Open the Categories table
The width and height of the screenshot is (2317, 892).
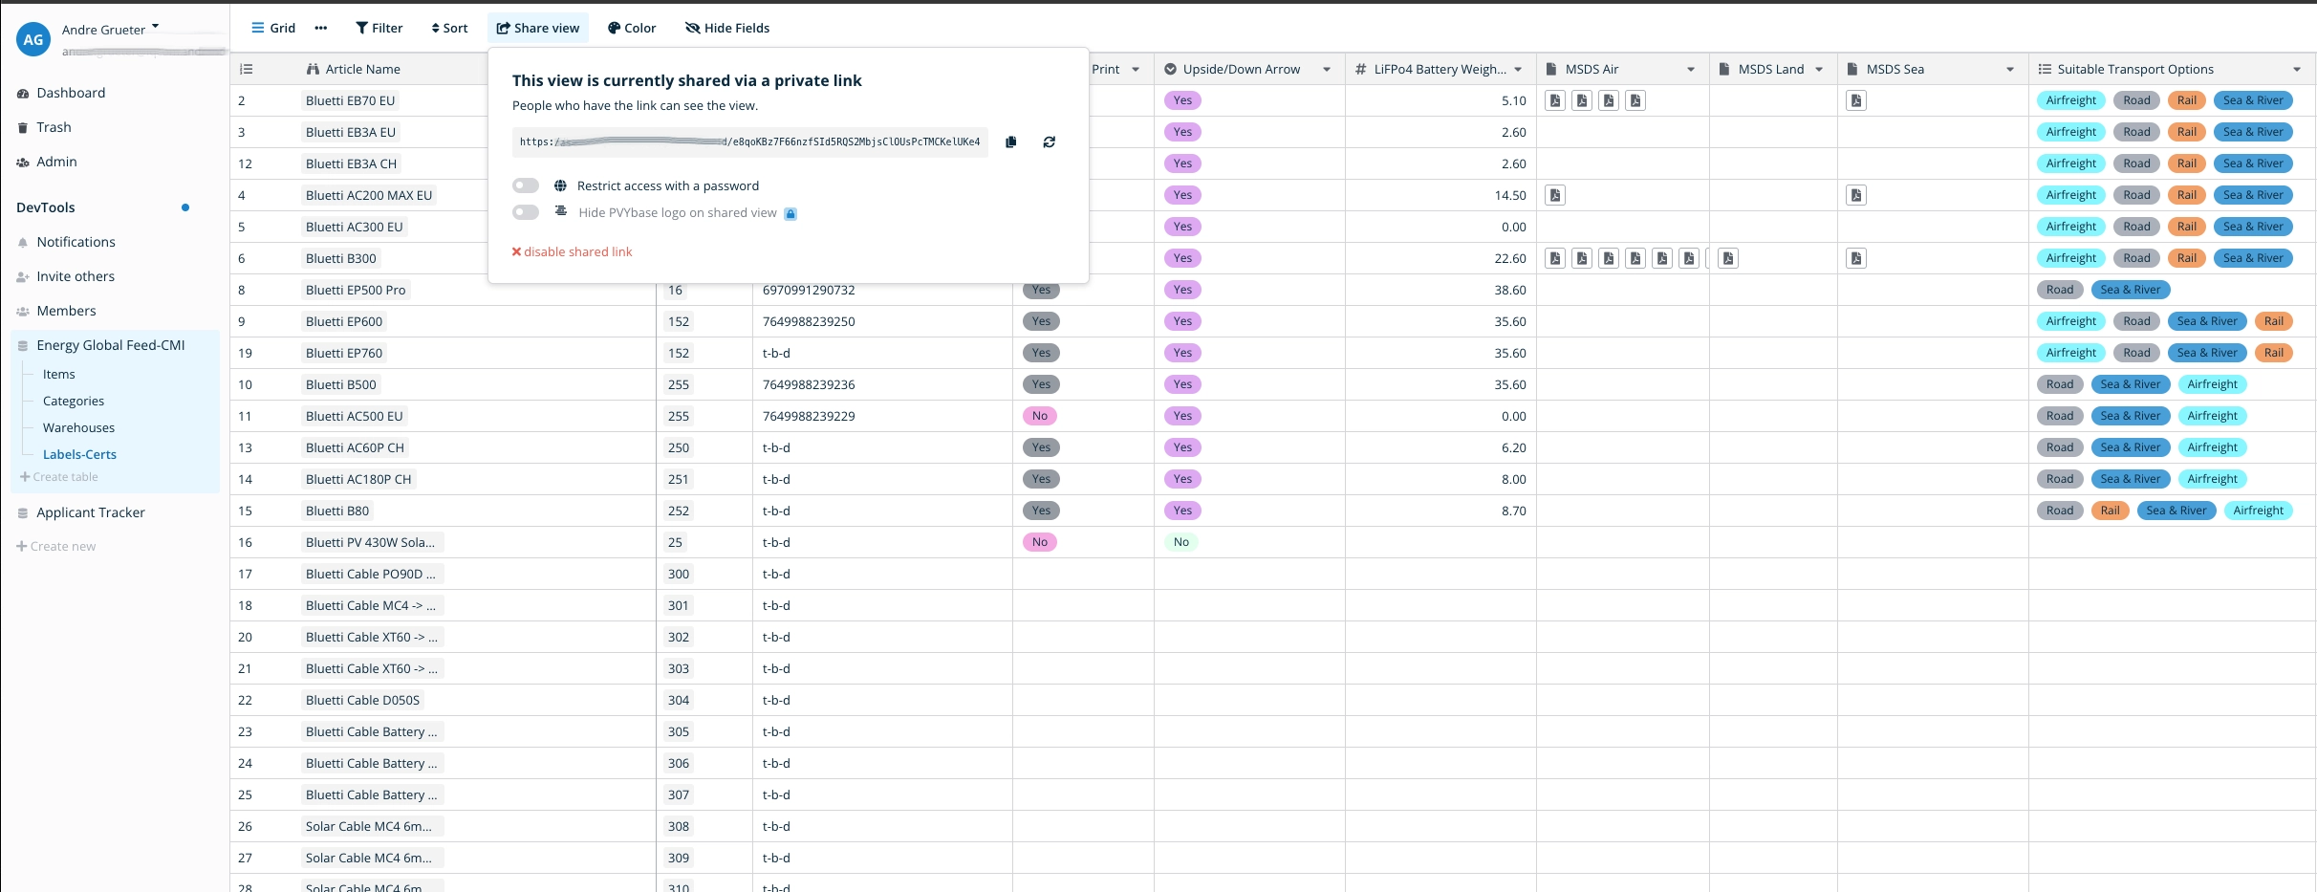click(x=74, y=401)
